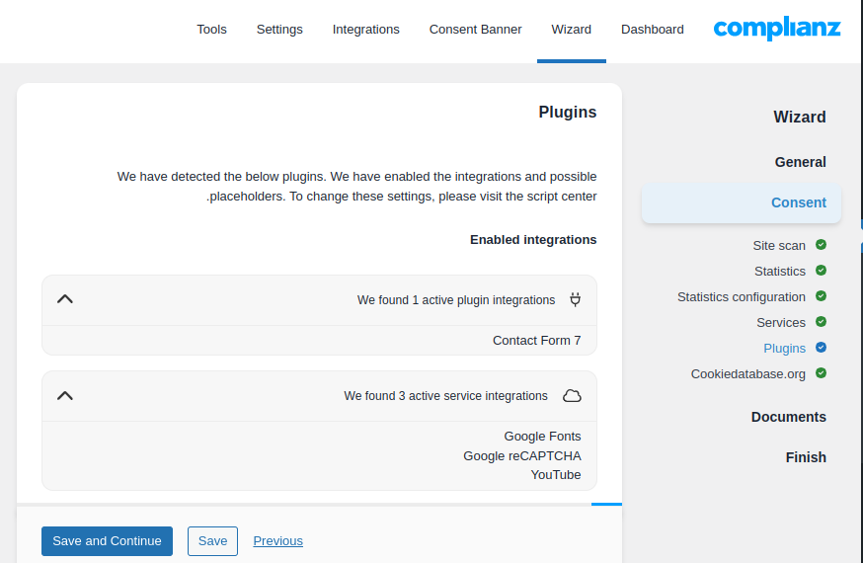This screenshot has height=563, width=863.
Task: Open the Dashboard tab
Action: pyautogui.click(x=652, y=30)
